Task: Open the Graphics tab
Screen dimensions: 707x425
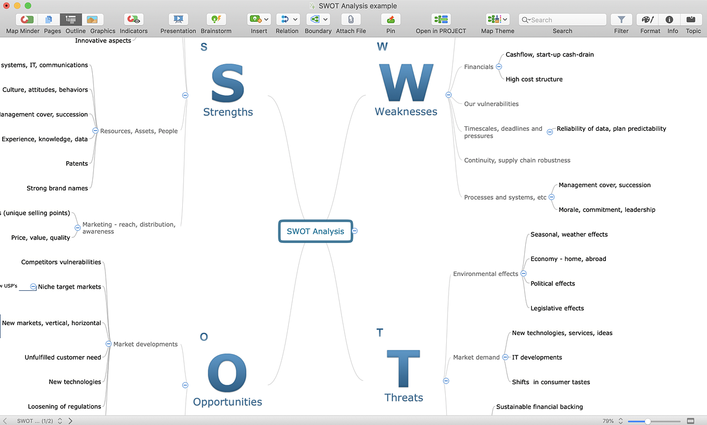Action: pyautogui.click(x=92, y=20)
